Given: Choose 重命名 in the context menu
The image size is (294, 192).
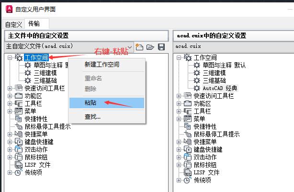Looking at the screenshot, I should click(107, 78).
